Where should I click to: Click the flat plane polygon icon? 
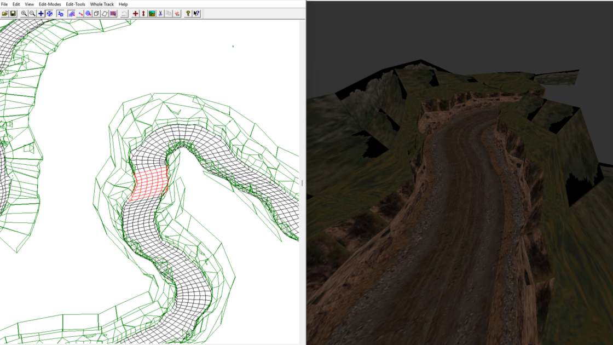click(105, 14)
